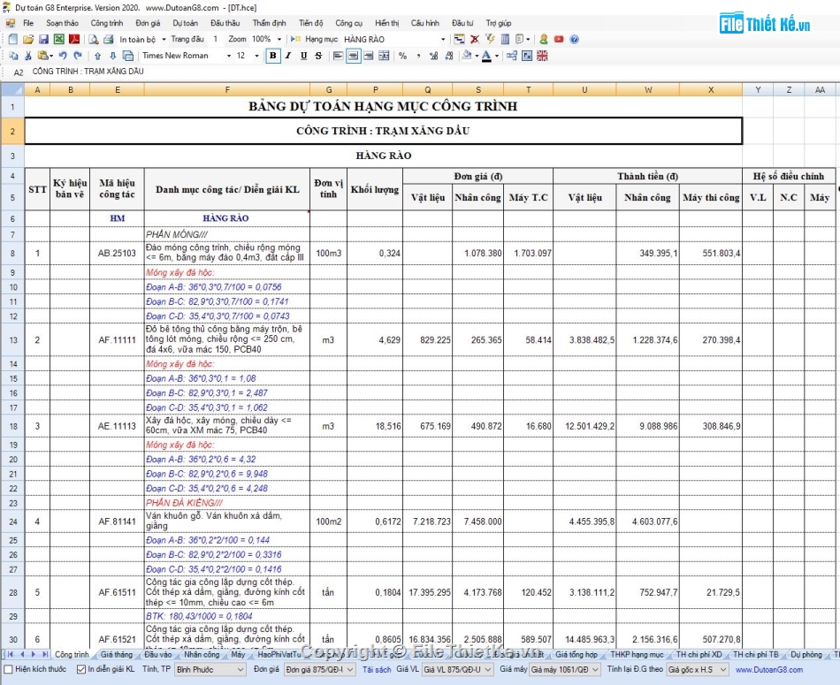Click the red X delete icon
This screenshot has width=840, height=685.
pos(475,39)
